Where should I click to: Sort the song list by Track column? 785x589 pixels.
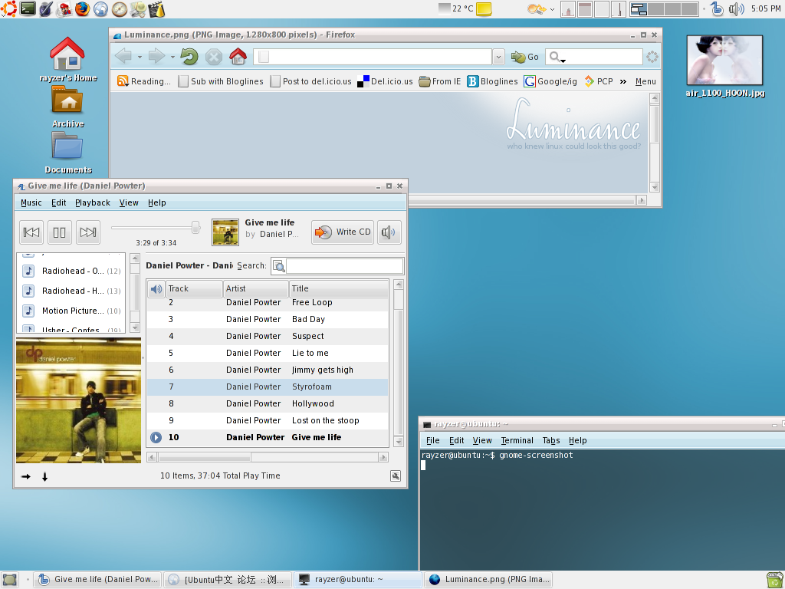click(x=194, y=288)
